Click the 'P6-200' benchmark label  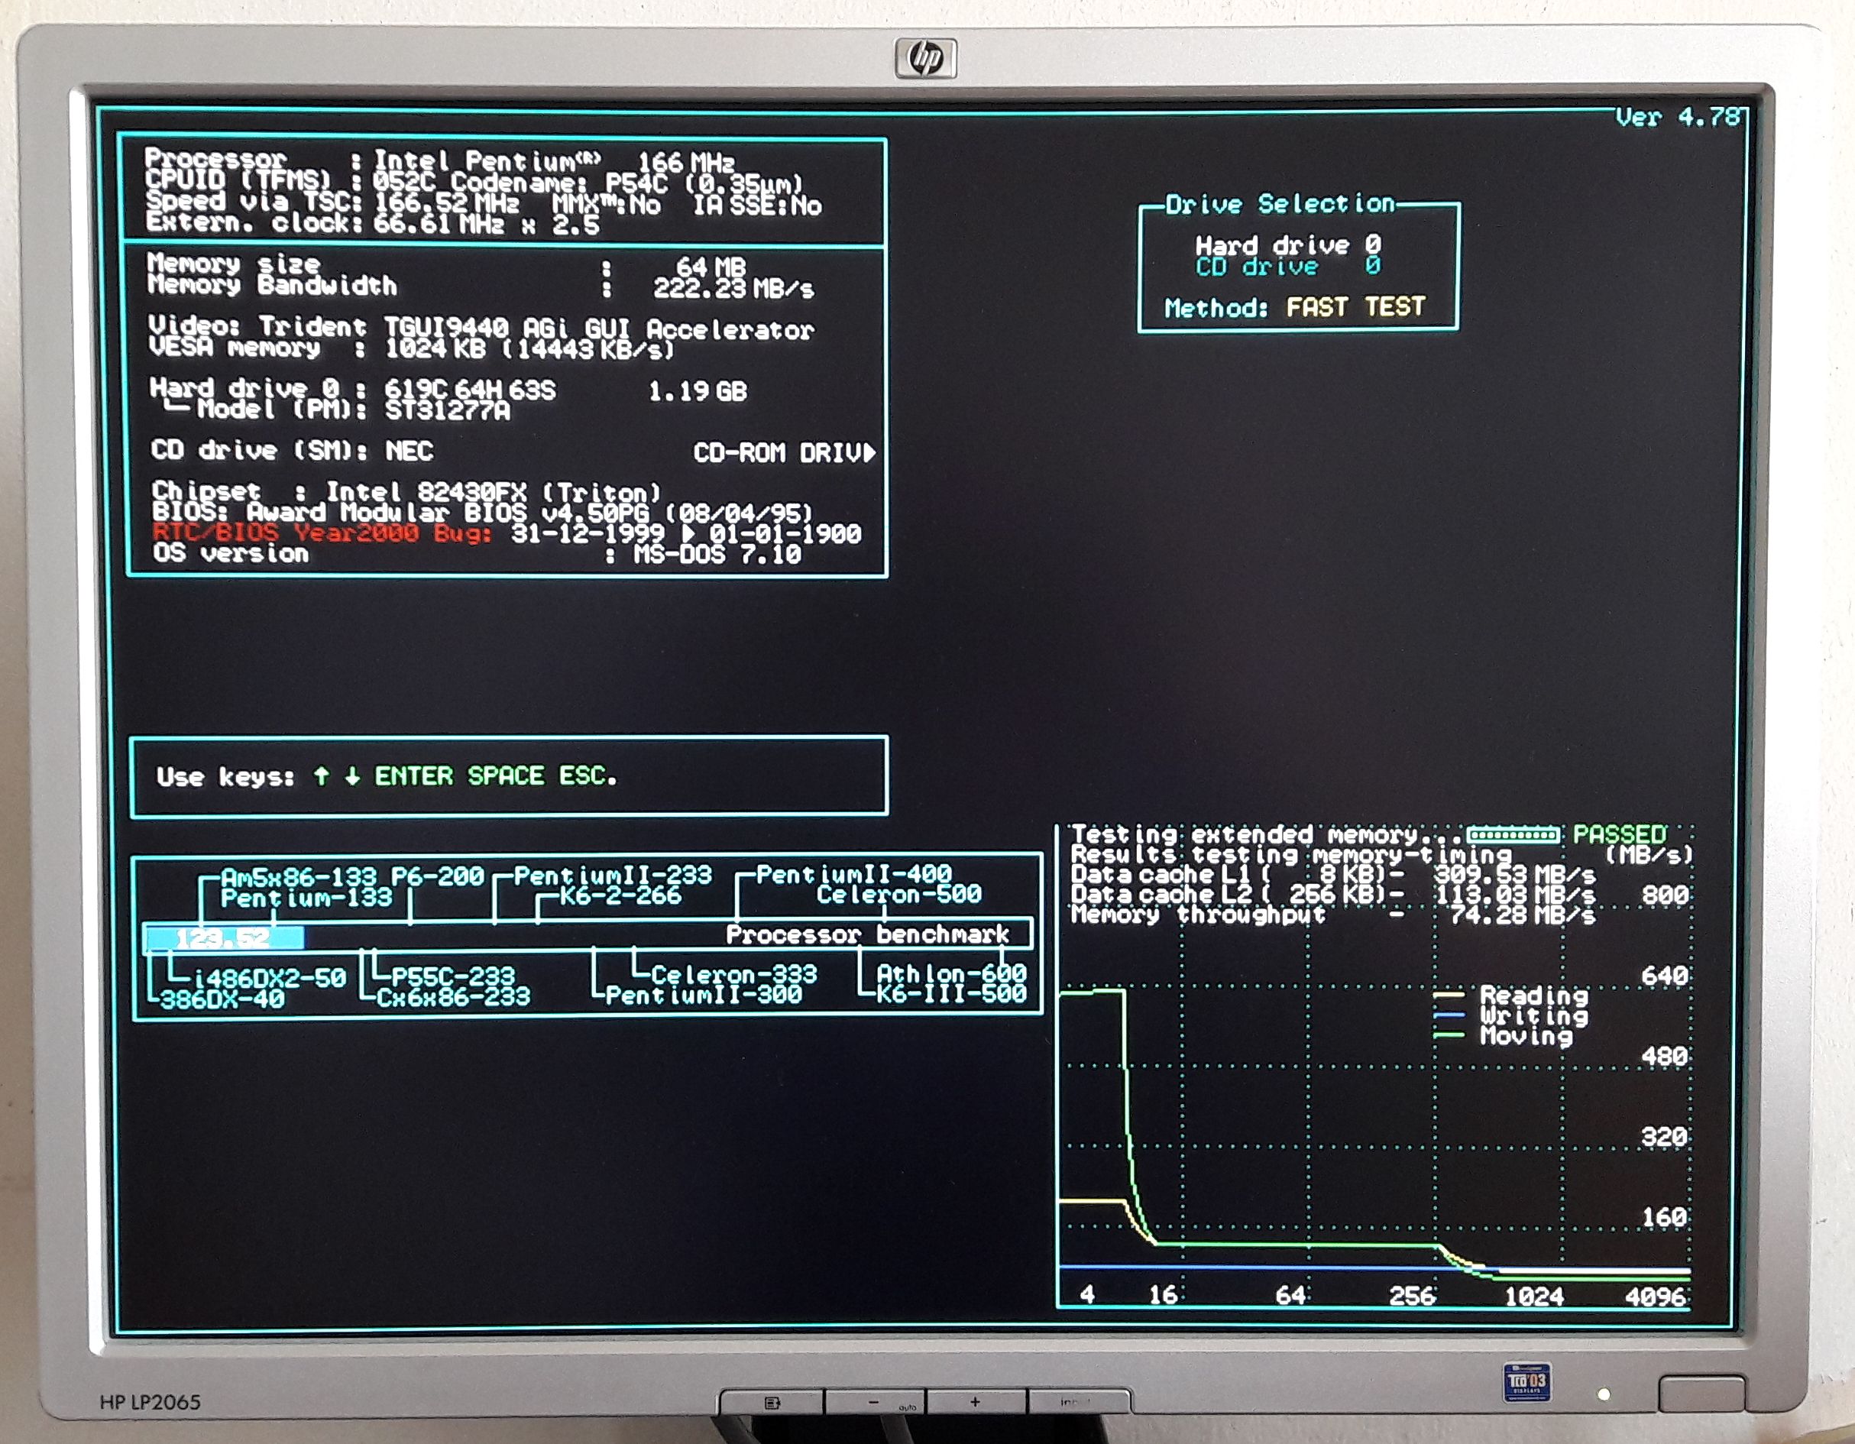pyautogui.click(x=438, y=876)
